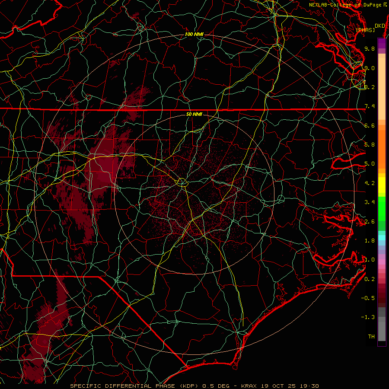The image size is (389, 389).
Task: Click the 7.4 value on the color scale
Action: (370, 106)
